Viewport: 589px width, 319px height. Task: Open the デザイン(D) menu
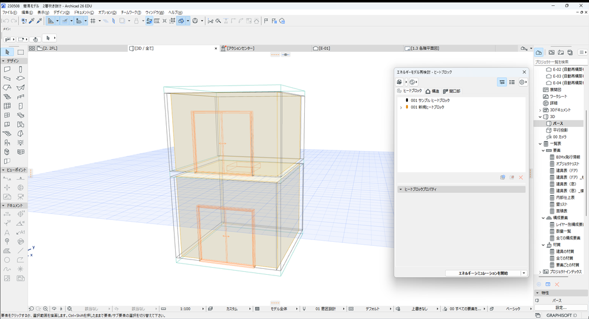[61, 12]
